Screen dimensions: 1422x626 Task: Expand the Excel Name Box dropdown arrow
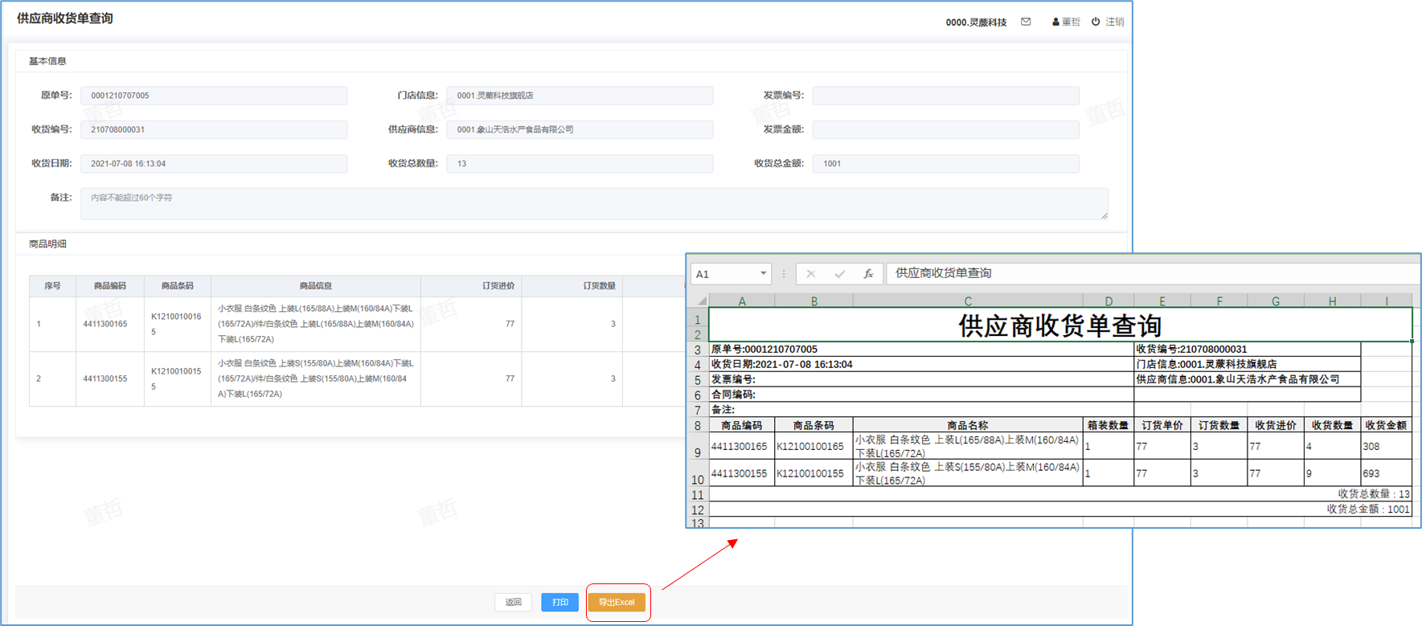[763, 274]
